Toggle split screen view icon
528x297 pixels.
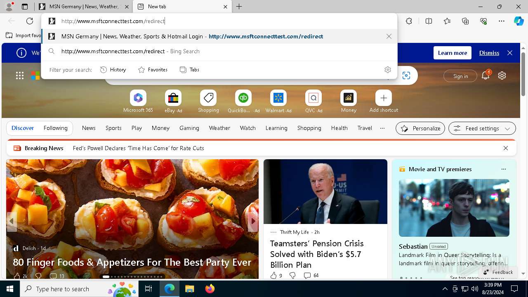pyautogui.click(x=429, y=21)
